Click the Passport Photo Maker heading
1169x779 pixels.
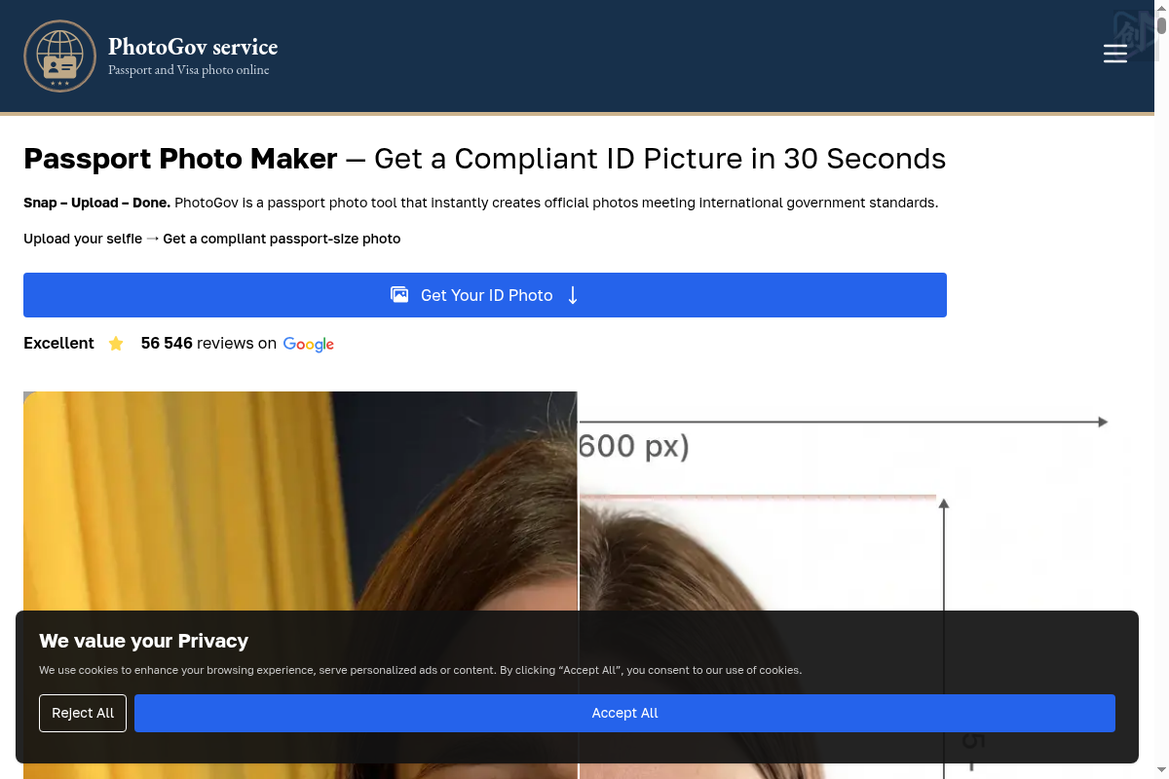[x=180, y=159]
